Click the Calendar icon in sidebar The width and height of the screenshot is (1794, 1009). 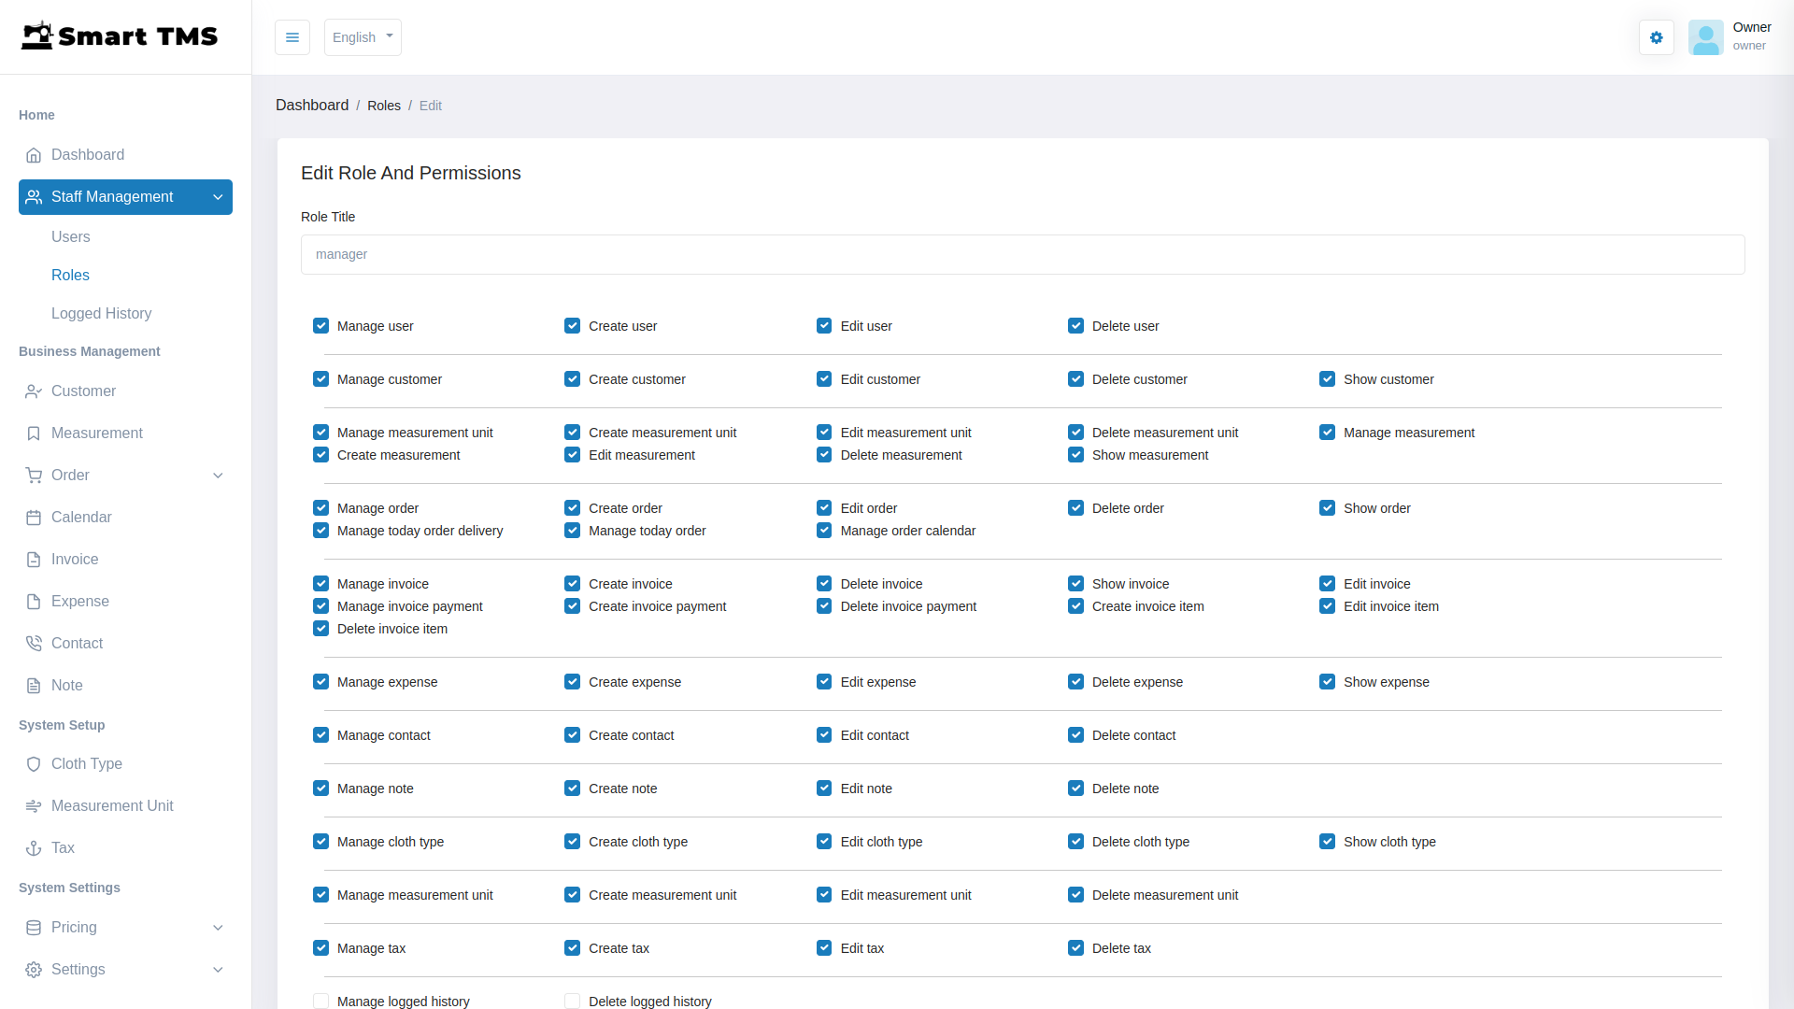pos(34,518)
